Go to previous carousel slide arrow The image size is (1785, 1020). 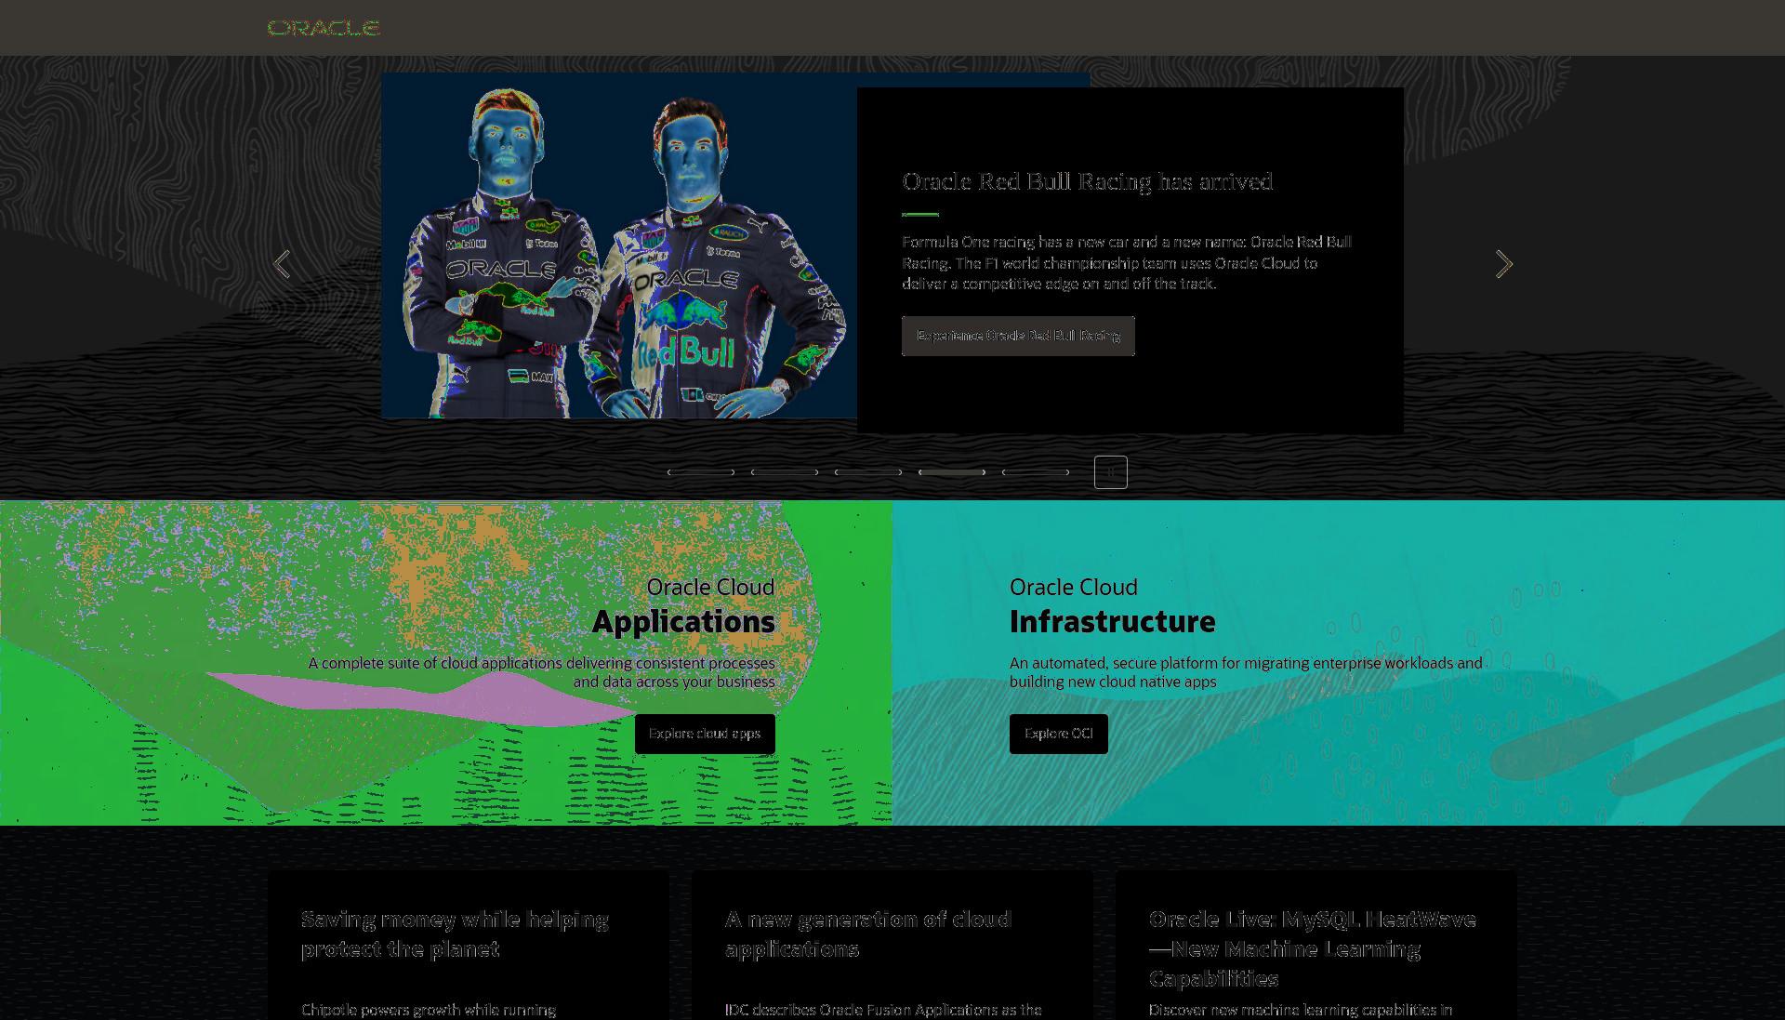pyautogui.click(x=282, y=264)
